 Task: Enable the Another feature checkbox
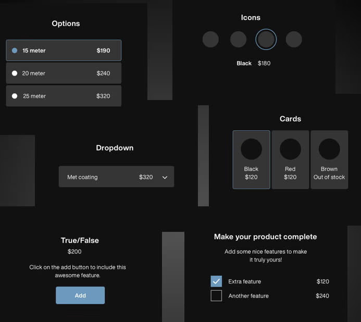[x=216, y=296]
